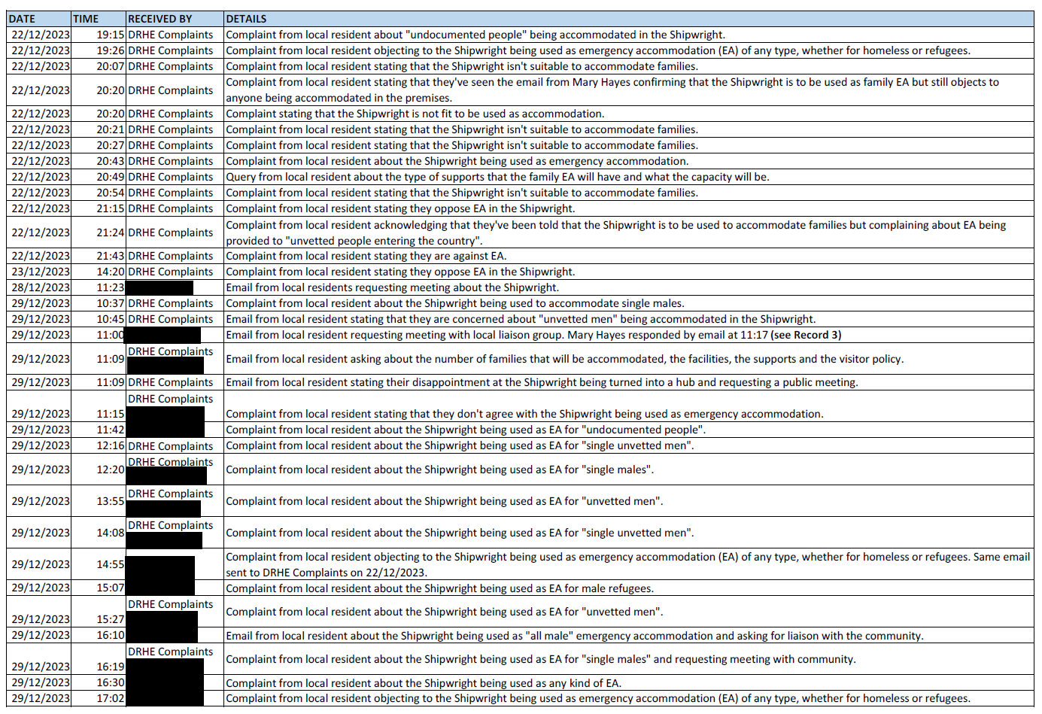This screenshot has height=714, width=1042.
Task: Click the "Query from local resident" detail cell
Action: click(x=629, y=177)
